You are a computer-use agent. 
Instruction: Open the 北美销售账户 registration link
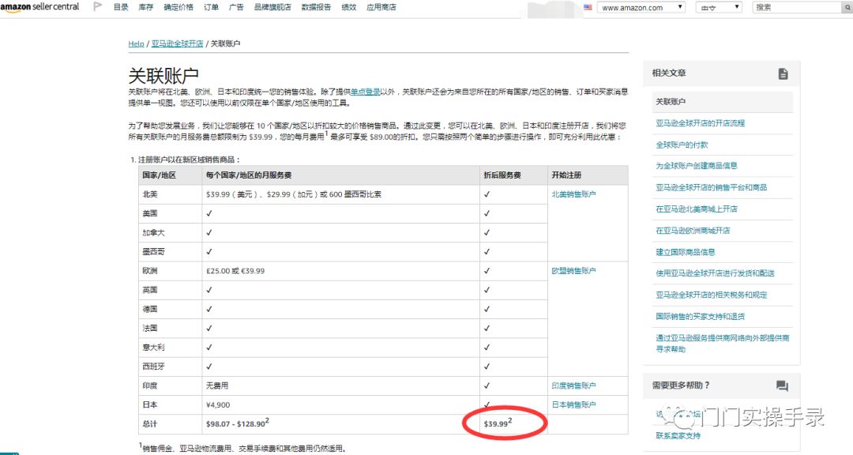(573, 194)
